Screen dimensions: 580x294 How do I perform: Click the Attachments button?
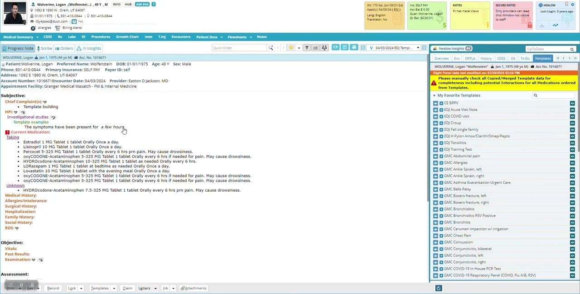point(193,288)
